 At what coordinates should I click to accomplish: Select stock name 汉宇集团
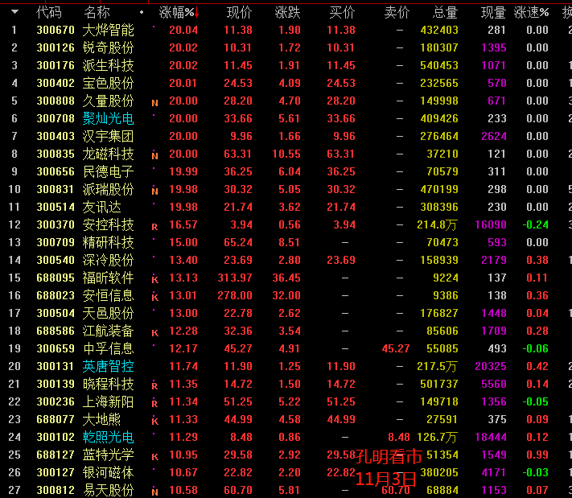109,136
